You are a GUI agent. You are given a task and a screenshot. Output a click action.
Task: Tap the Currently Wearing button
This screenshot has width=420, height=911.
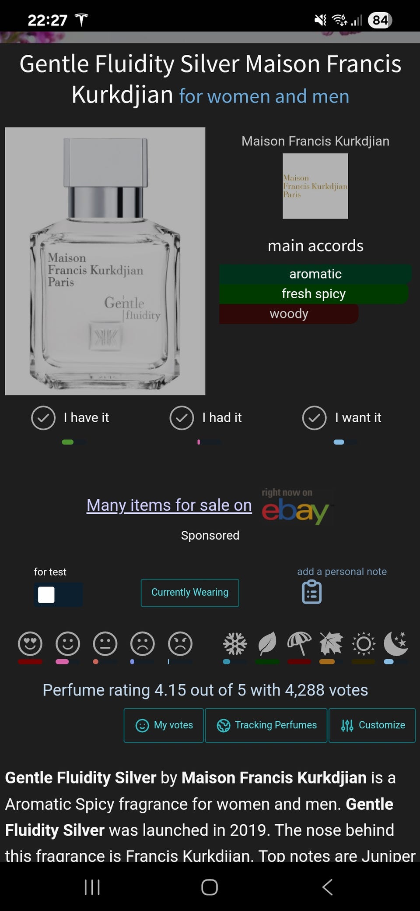(x=190, y=593)
